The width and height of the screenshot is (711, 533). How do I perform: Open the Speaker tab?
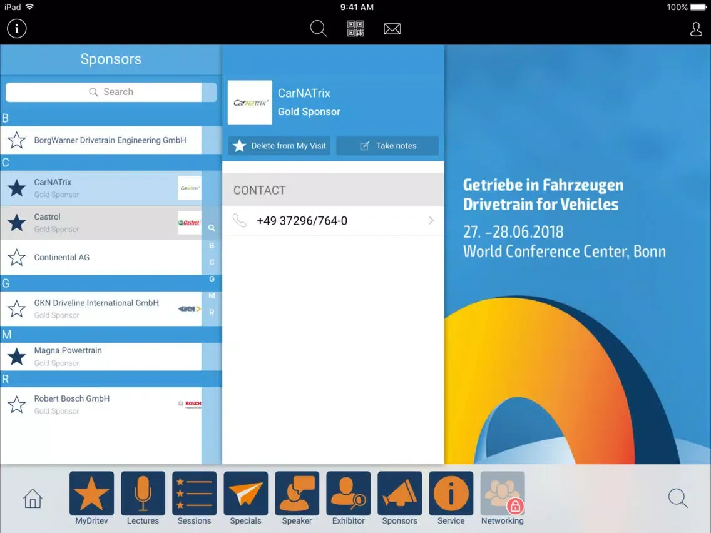tap(297, 499)
